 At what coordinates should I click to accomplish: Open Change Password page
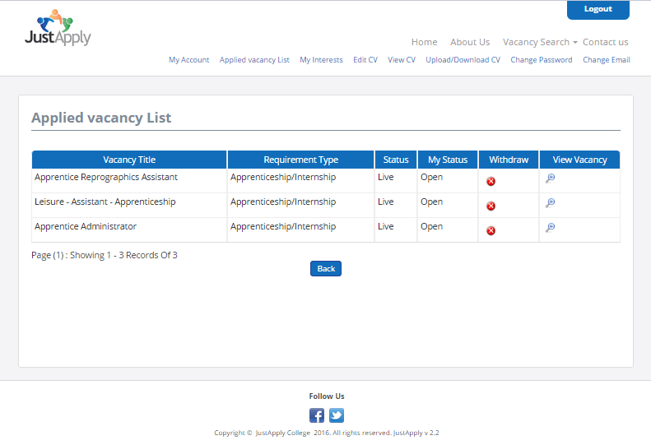[x=541, y=60]
